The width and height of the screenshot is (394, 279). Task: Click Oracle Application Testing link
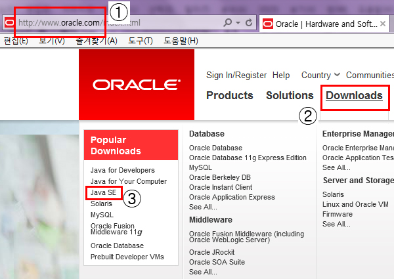[x=358, y=158]
